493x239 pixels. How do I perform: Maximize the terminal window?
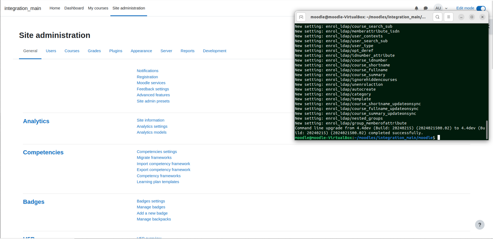[x=472, y=17]
